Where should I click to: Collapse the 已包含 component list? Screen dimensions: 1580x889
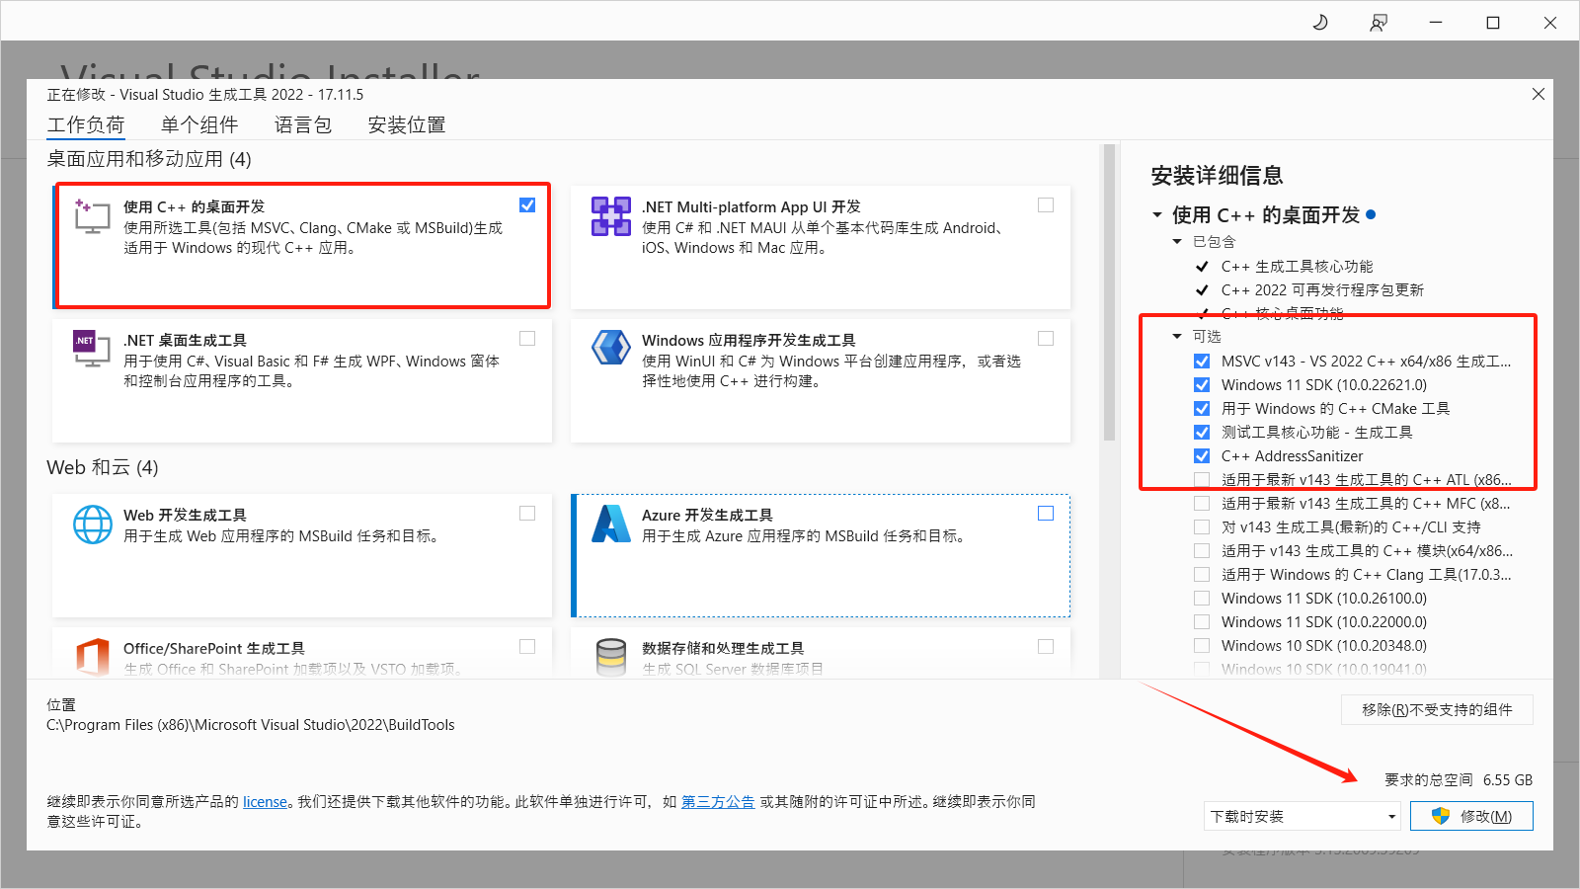point(1177,242)
